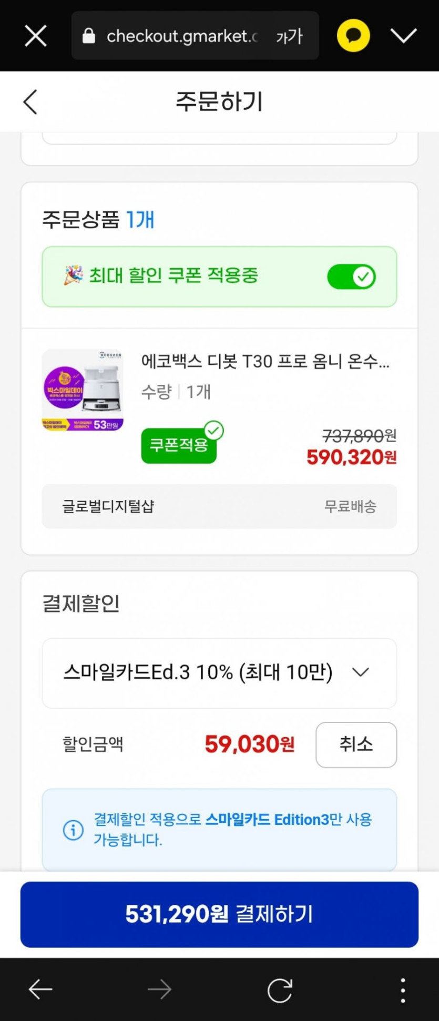Open the yellow KakaoTalk chat bubble icon
Viewport: 439px width, 1021px height.
(353, 36)
